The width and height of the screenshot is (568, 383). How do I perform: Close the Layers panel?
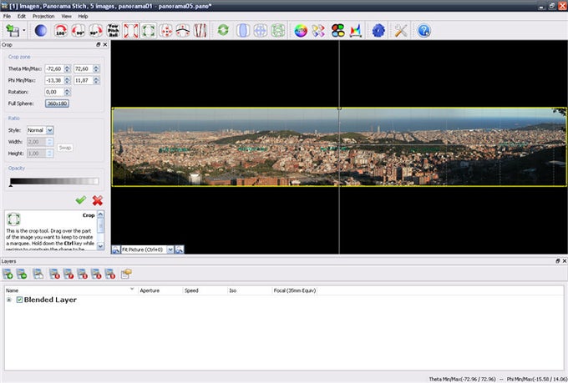pos(565,261)
